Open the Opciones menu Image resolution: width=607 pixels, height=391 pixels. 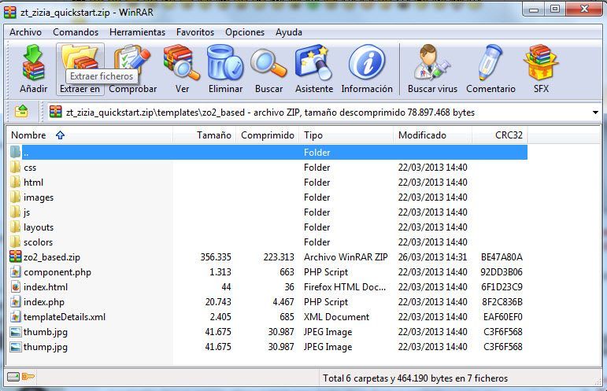pos(245,32)
